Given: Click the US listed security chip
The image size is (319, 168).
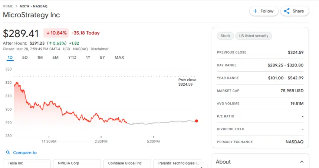Looking at the screenshot, I should 254,36.
